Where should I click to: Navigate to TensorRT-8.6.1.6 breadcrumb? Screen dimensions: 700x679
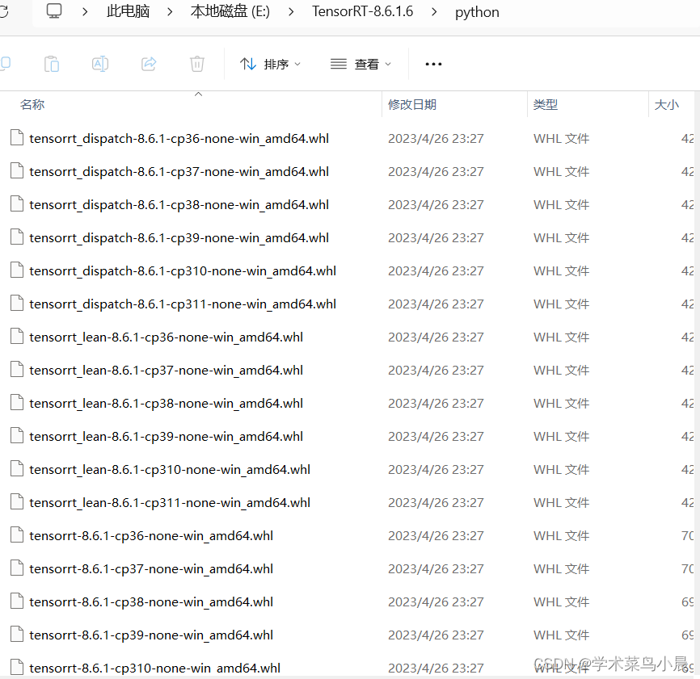point(362,11)
